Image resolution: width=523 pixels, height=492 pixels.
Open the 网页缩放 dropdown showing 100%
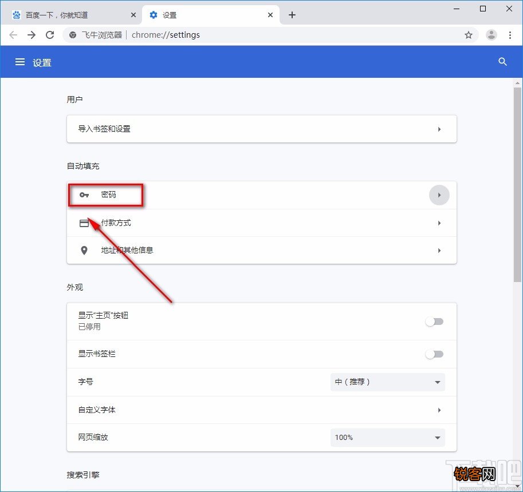(x=387, y=437)
